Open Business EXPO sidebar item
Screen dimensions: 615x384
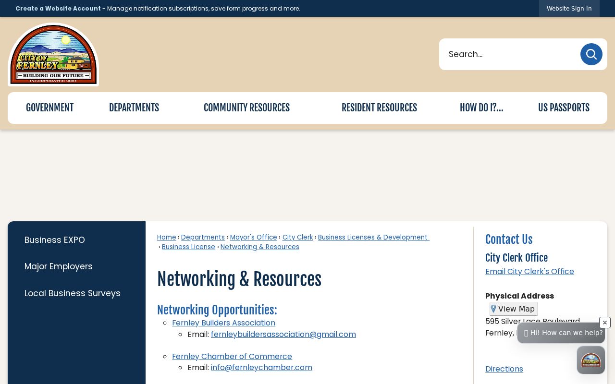pos(55,240)
